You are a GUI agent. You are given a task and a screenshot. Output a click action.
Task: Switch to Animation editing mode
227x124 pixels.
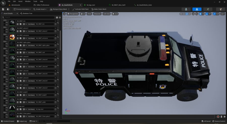(208, 9)
